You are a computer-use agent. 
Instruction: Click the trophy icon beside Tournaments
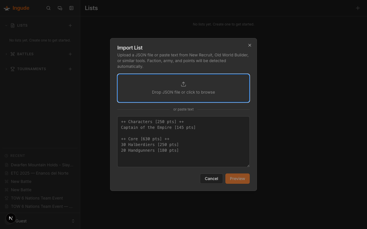12,69
